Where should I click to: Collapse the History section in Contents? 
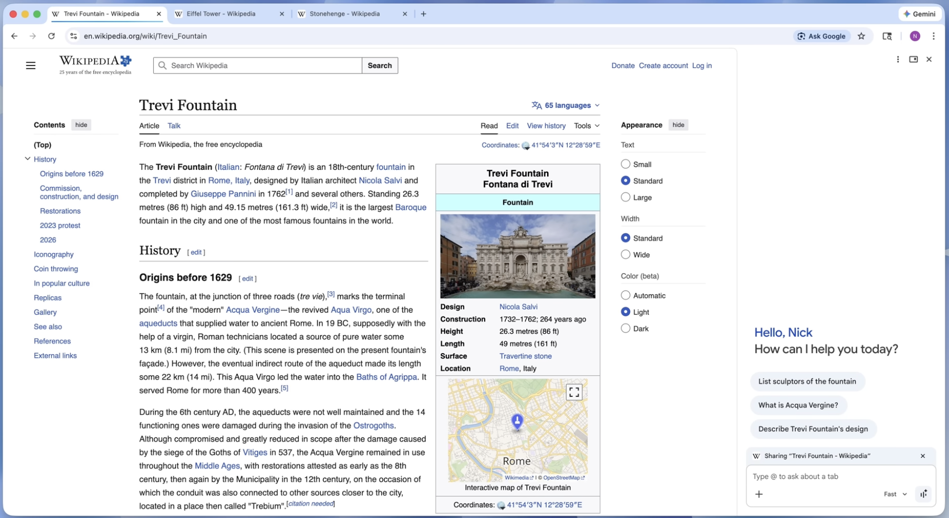28,159
